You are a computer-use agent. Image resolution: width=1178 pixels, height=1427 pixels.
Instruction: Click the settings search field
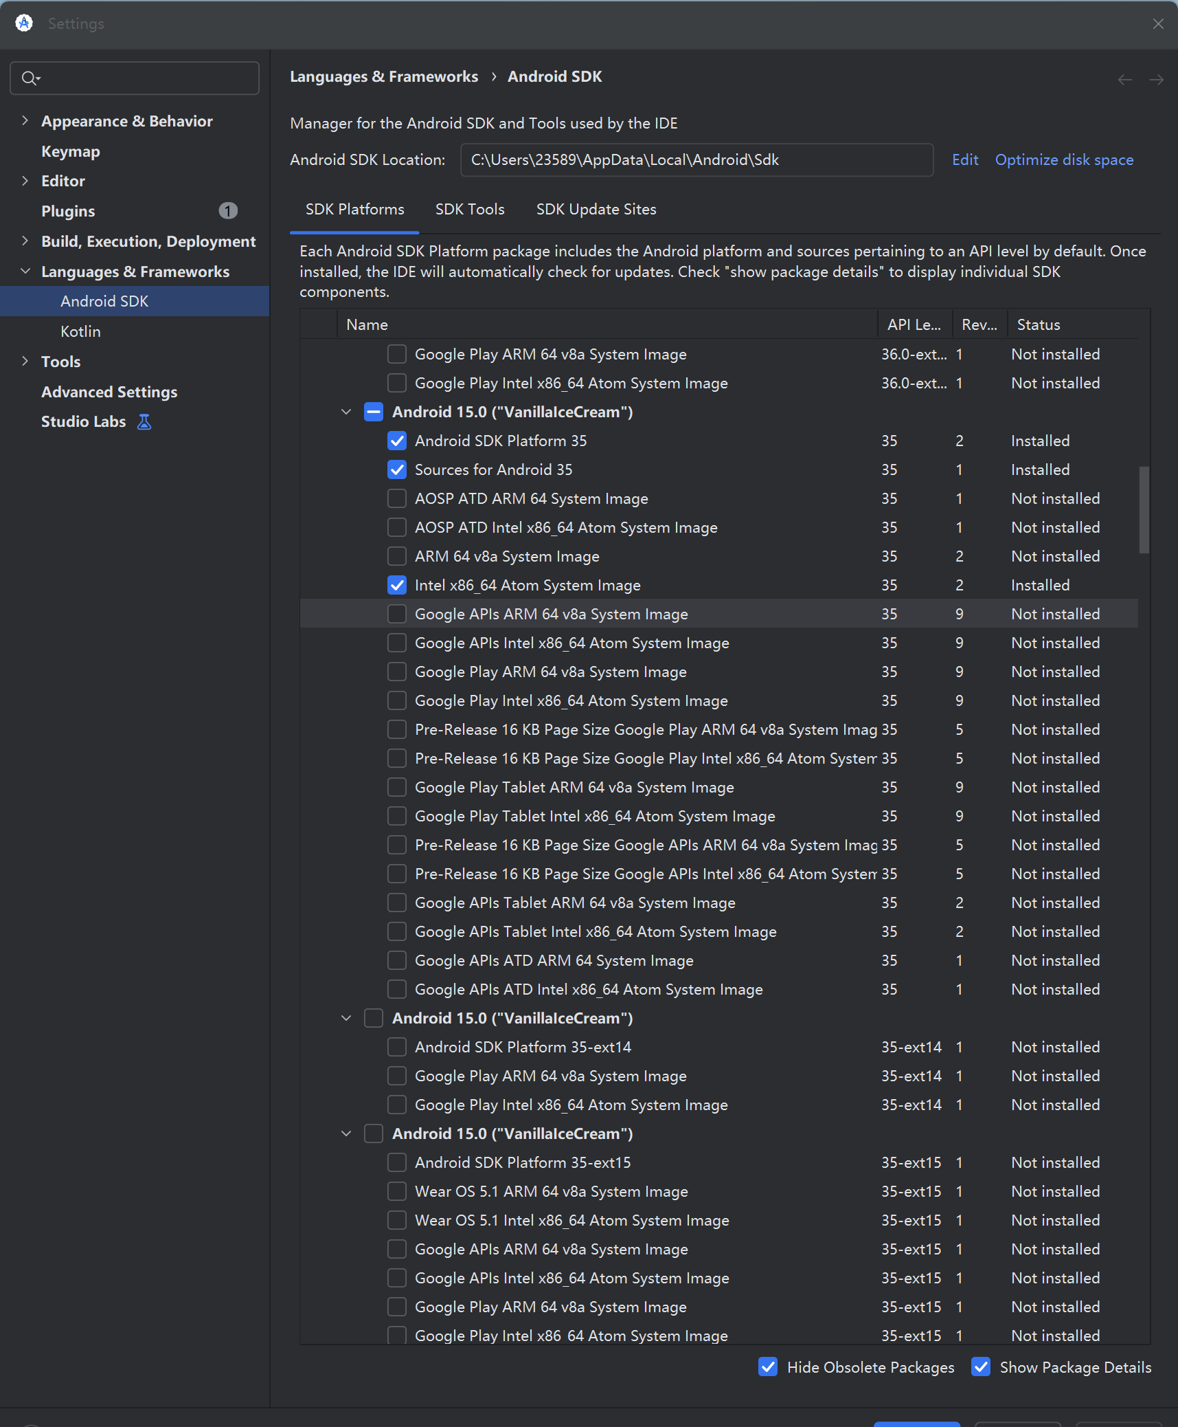click(135, 78)
